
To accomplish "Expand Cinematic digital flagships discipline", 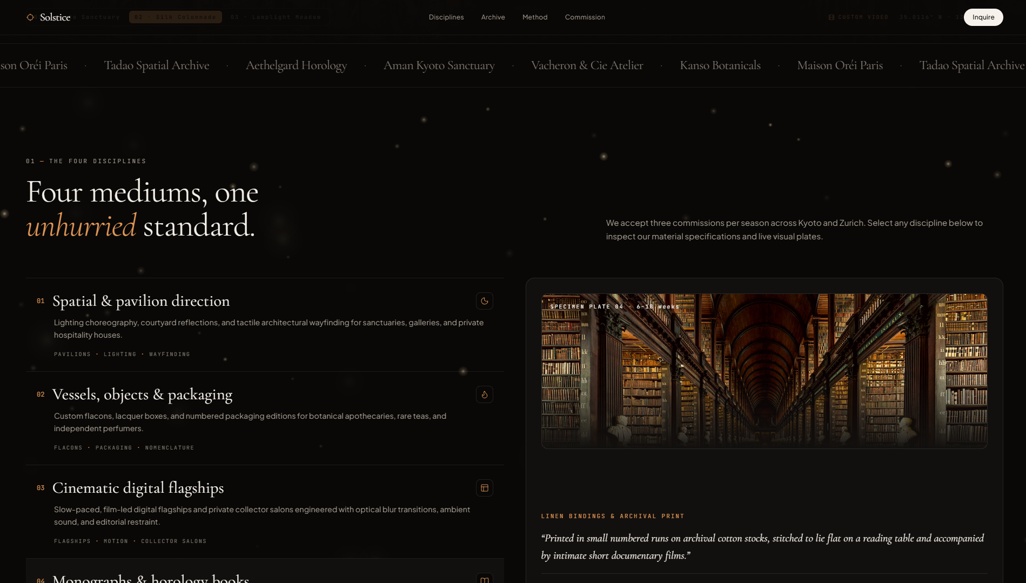I will [x=265, y=512].
